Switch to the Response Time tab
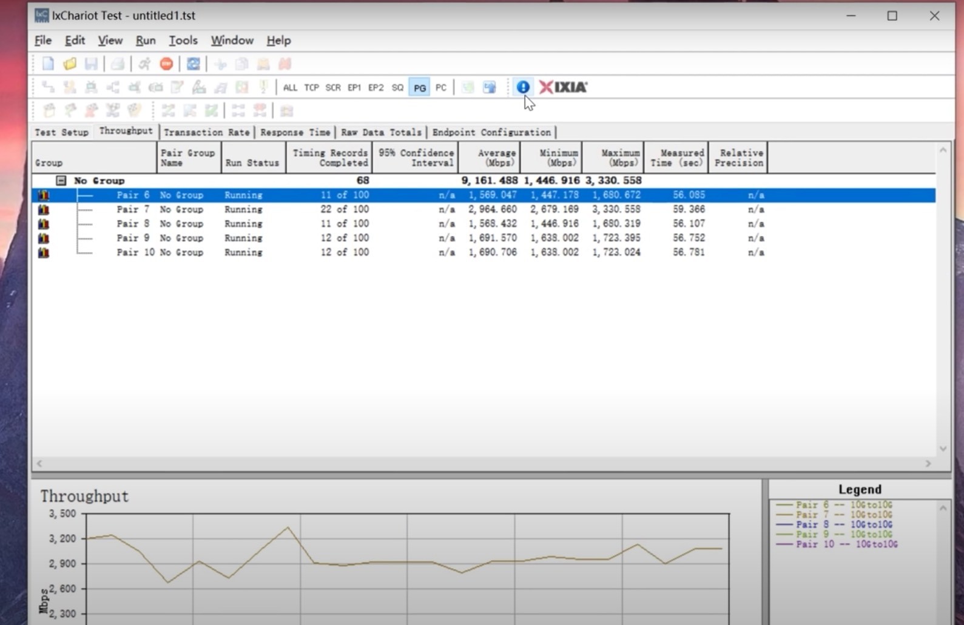 click(x=295, y=132)
